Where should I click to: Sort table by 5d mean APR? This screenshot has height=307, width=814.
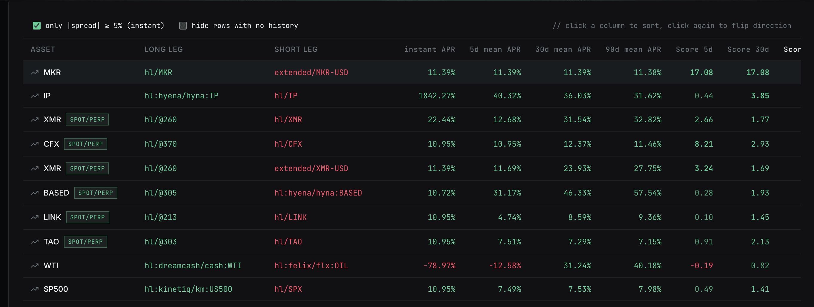click(495, 49)
